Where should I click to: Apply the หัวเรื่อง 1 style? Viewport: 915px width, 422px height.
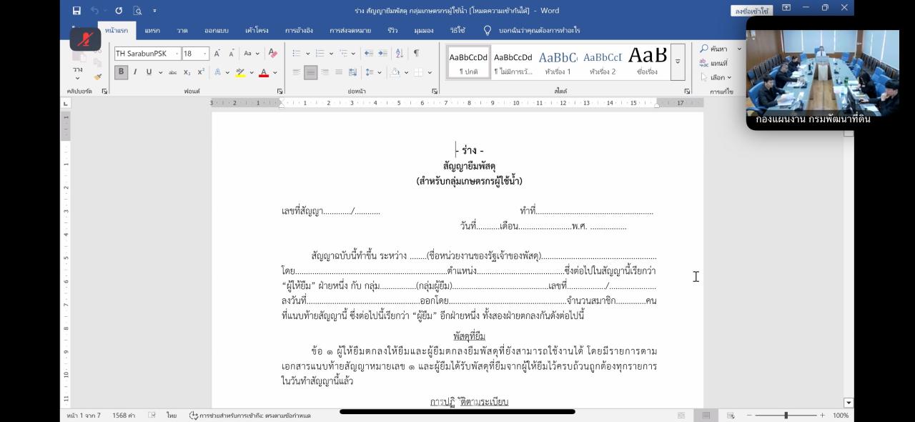(557, 61)
